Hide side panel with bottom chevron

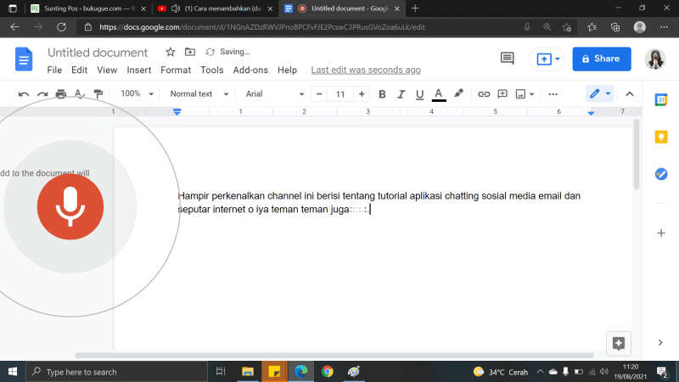[660, 343]
